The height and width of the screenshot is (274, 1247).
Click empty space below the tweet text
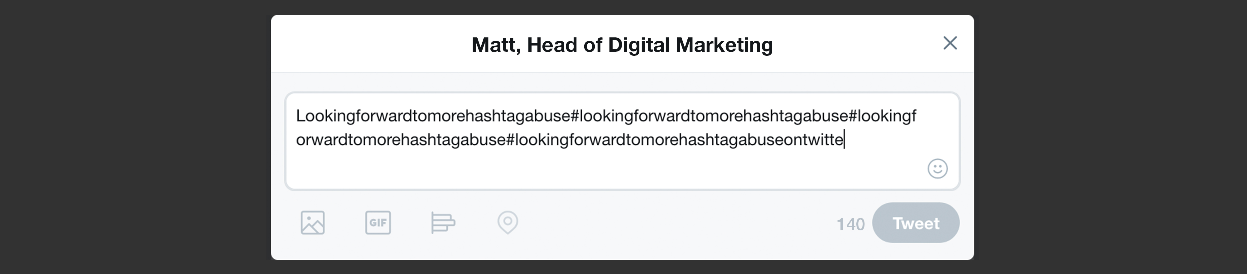(581, 170)
